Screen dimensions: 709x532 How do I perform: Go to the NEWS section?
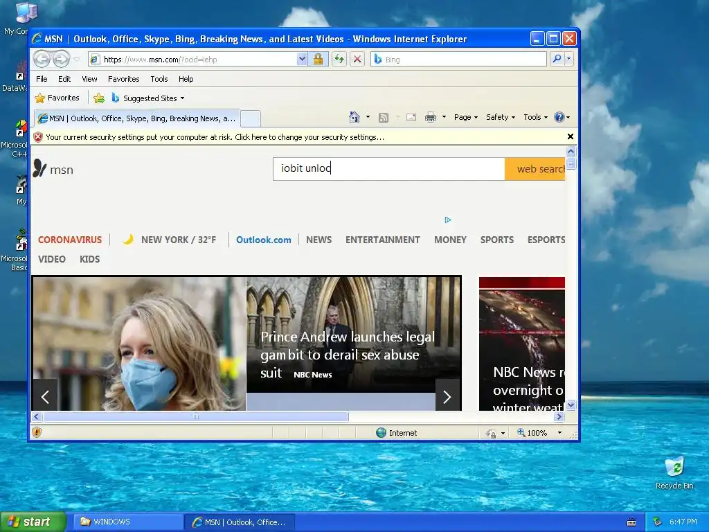click(318, 240)
